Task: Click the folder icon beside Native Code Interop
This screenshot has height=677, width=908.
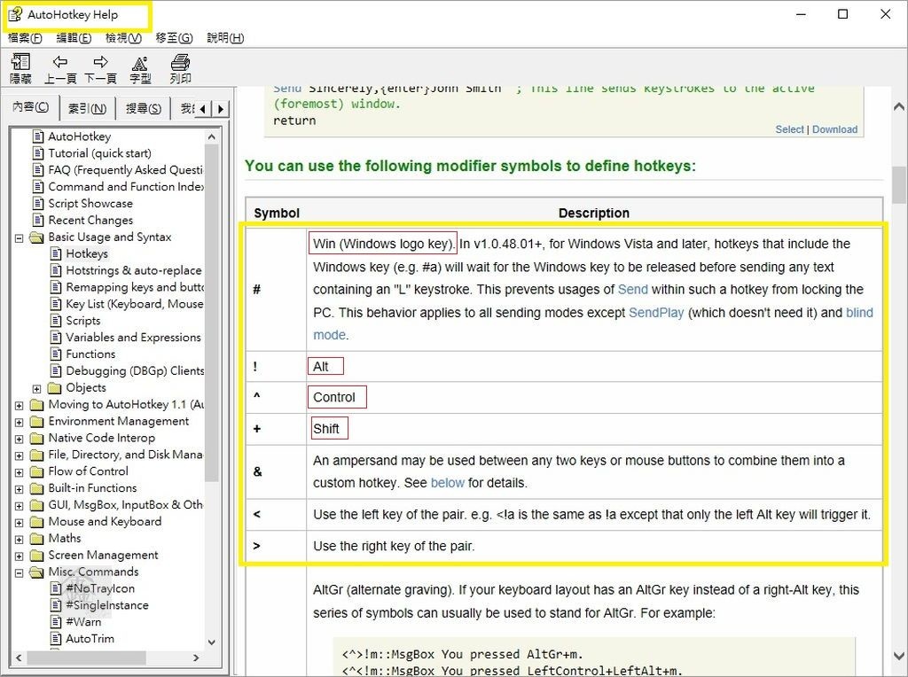Action: [x=37, y=438]
